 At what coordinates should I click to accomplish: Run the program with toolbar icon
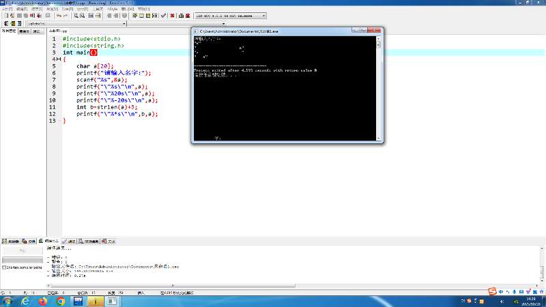141,16
